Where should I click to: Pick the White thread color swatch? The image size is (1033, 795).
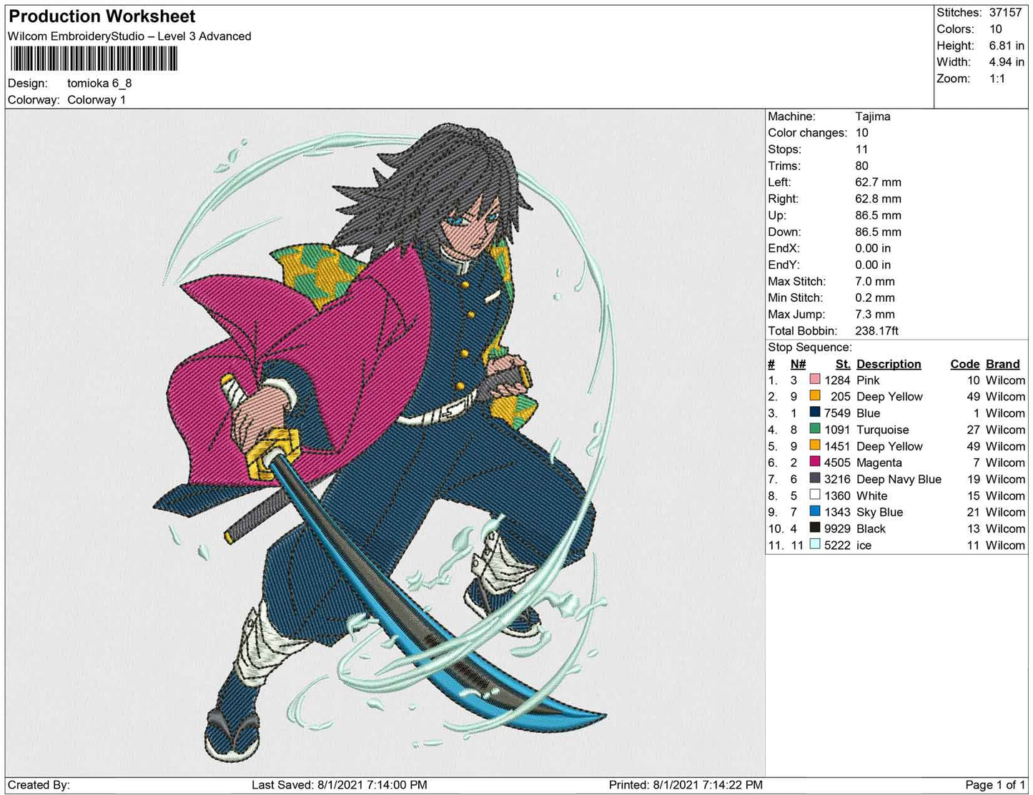[815, 495]
